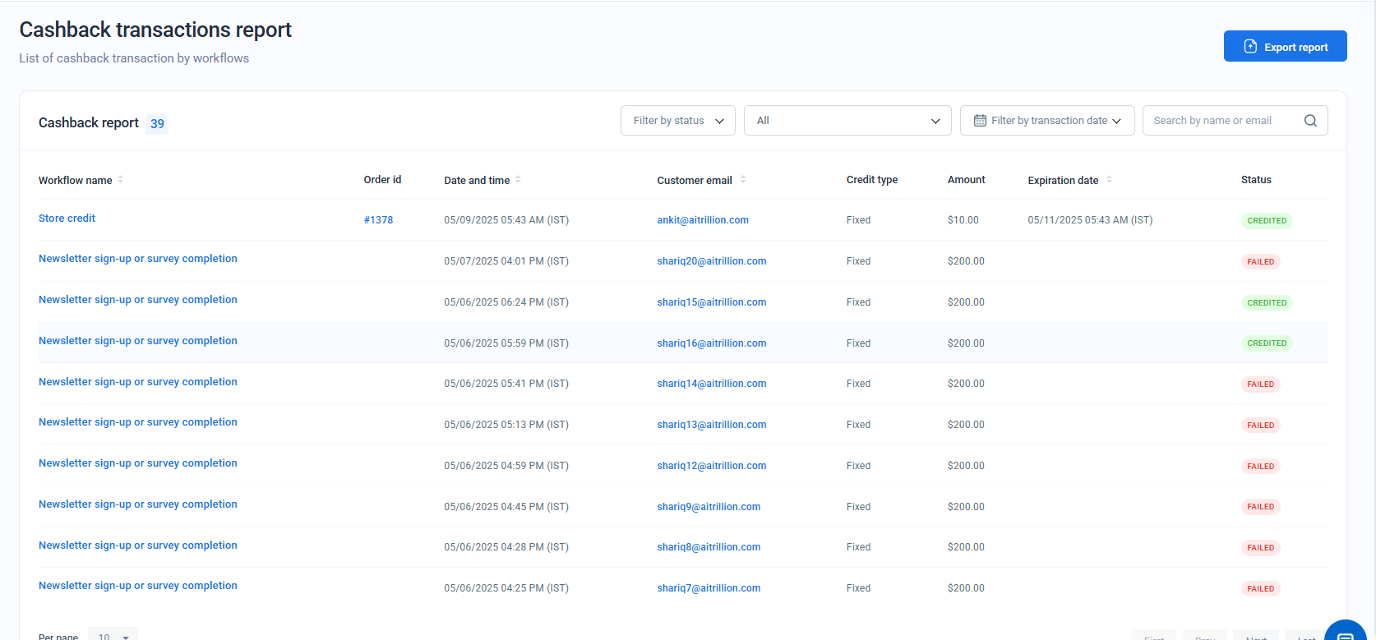
Task: Click the Amount column header
Action: click(x=966, y=179)
